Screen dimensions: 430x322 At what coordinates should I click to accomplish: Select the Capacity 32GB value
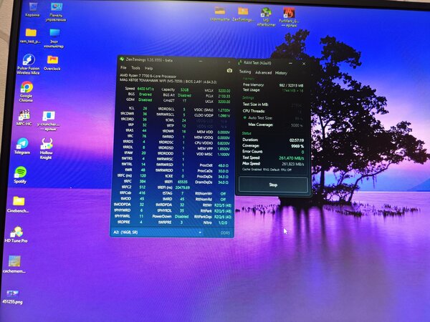coord(184,90)
